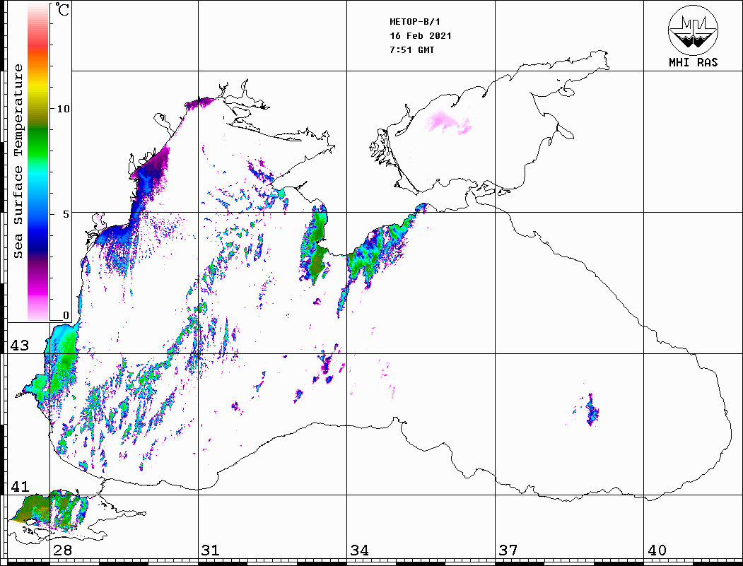Click the isolated blue-magenta patch in the eastern Black Sea
This screenshot has width=743, height=566.
pyautogui.click(x=592, y=410)
